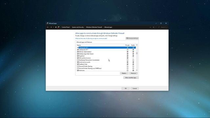Go back using the Back arrow
The height and width of the screenshot is (118, 210).
point(48,27)
